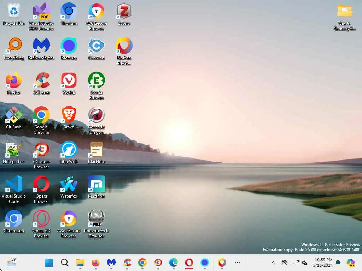Expand hidden system tray icons chevron
The height and width of the screenshot is (271, 362).
[273, 263]
